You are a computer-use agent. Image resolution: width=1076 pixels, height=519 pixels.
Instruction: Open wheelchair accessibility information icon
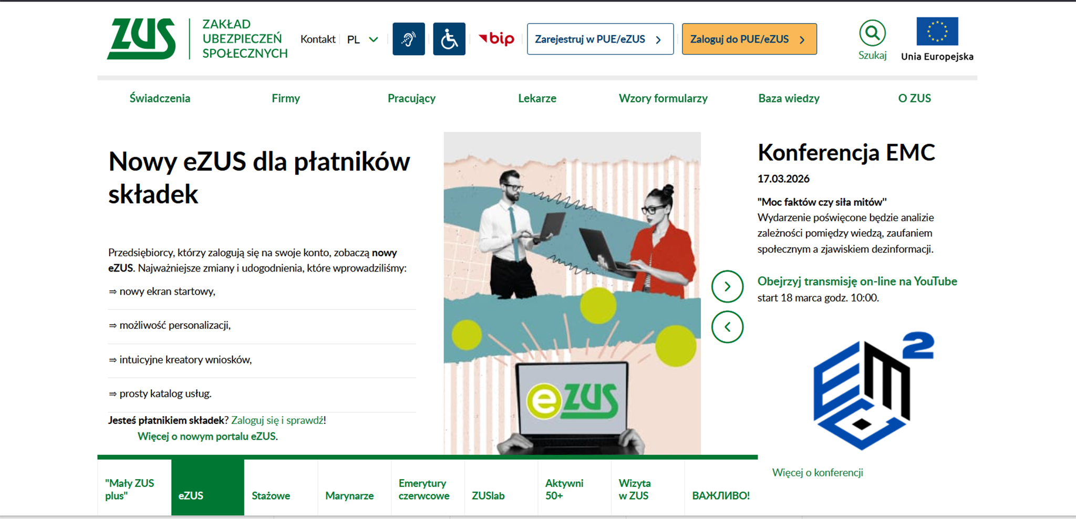tap(449, 39)
